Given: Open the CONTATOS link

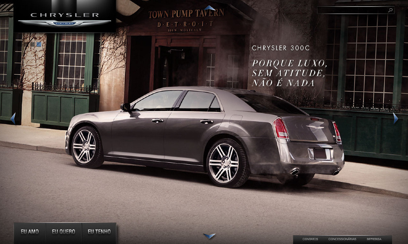Looking at the screenshot, I should (310, 239).
